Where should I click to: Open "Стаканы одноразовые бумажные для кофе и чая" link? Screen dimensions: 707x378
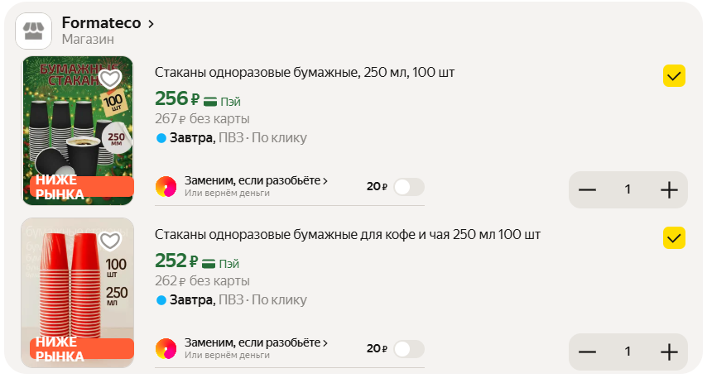(348, 235)
